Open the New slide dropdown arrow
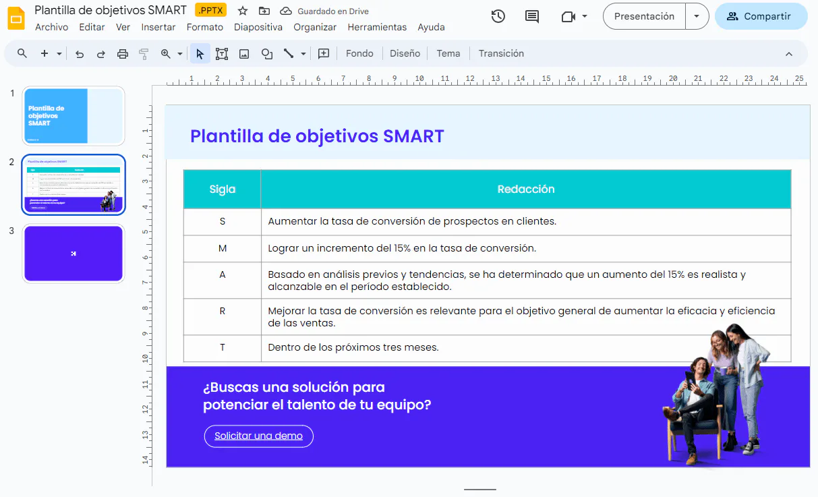The width and height of the screenshot is (818, 497). (x=59, y=53)
